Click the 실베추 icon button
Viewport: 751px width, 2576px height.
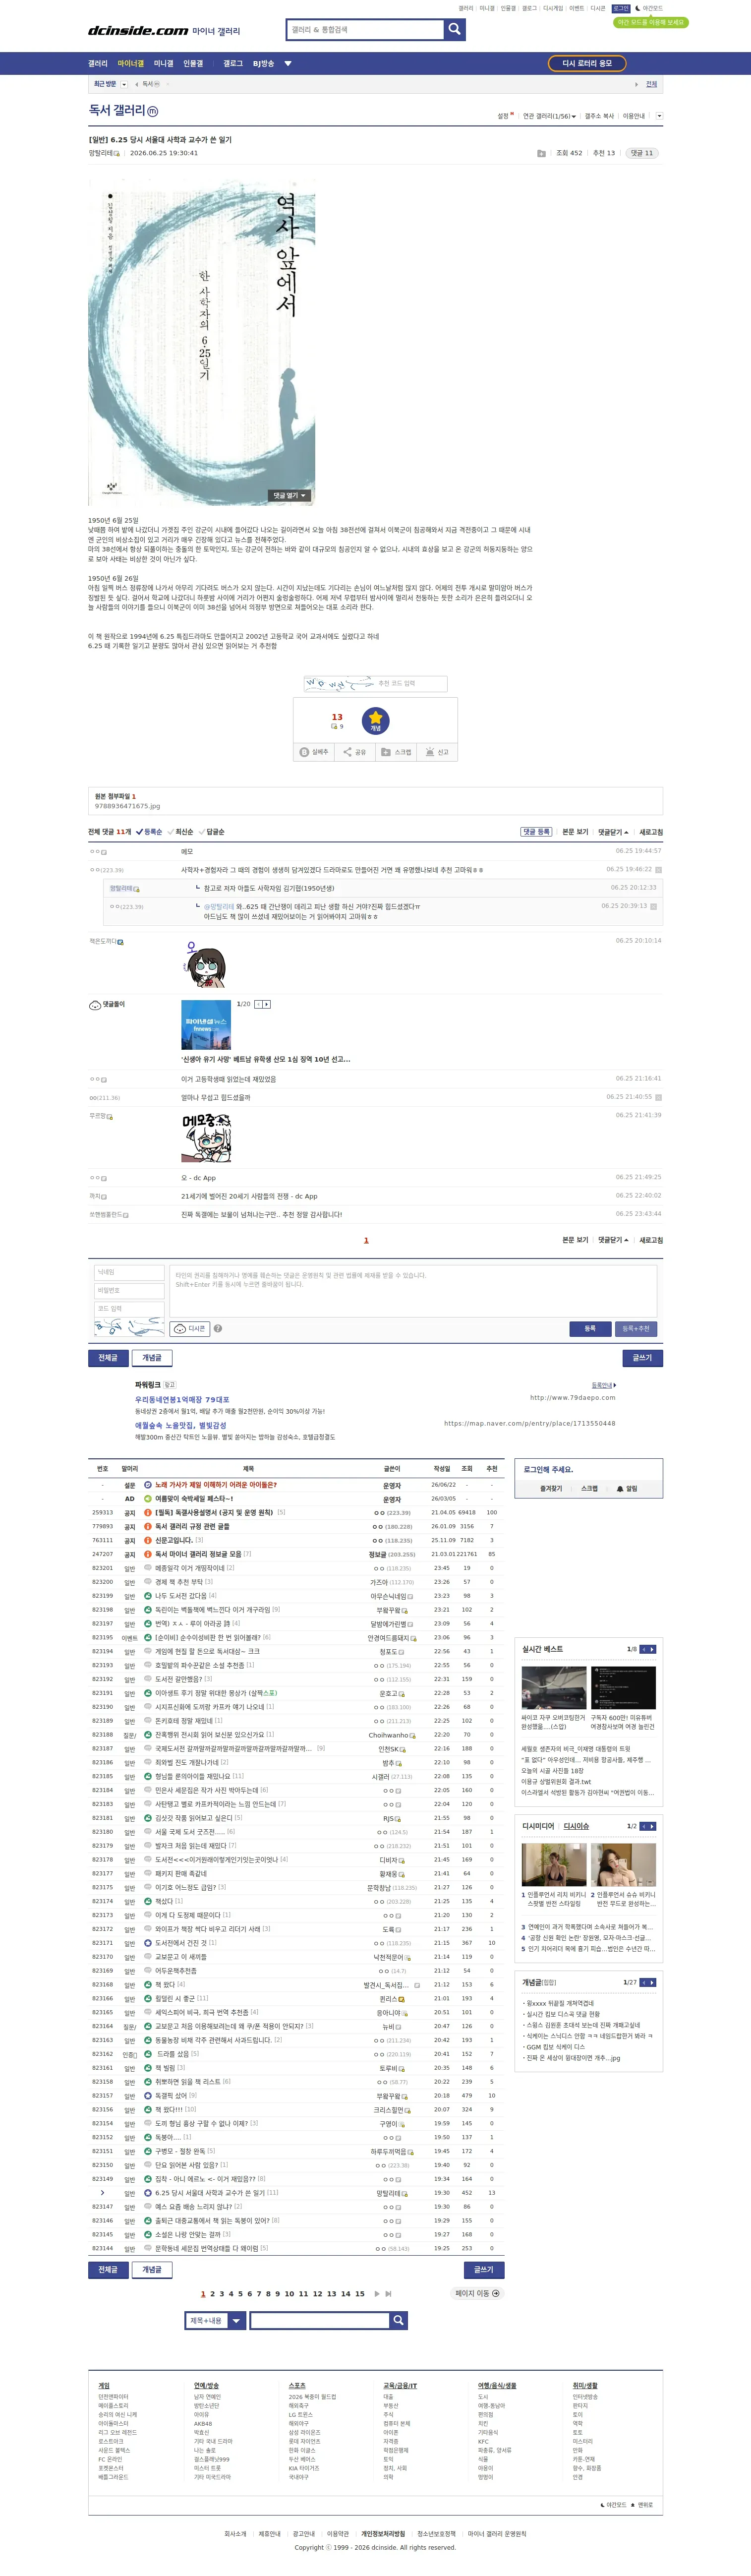click(314, 752)
